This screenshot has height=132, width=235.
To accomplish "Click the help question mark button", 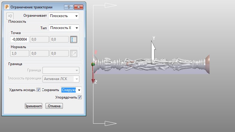I will click(69, 7).
